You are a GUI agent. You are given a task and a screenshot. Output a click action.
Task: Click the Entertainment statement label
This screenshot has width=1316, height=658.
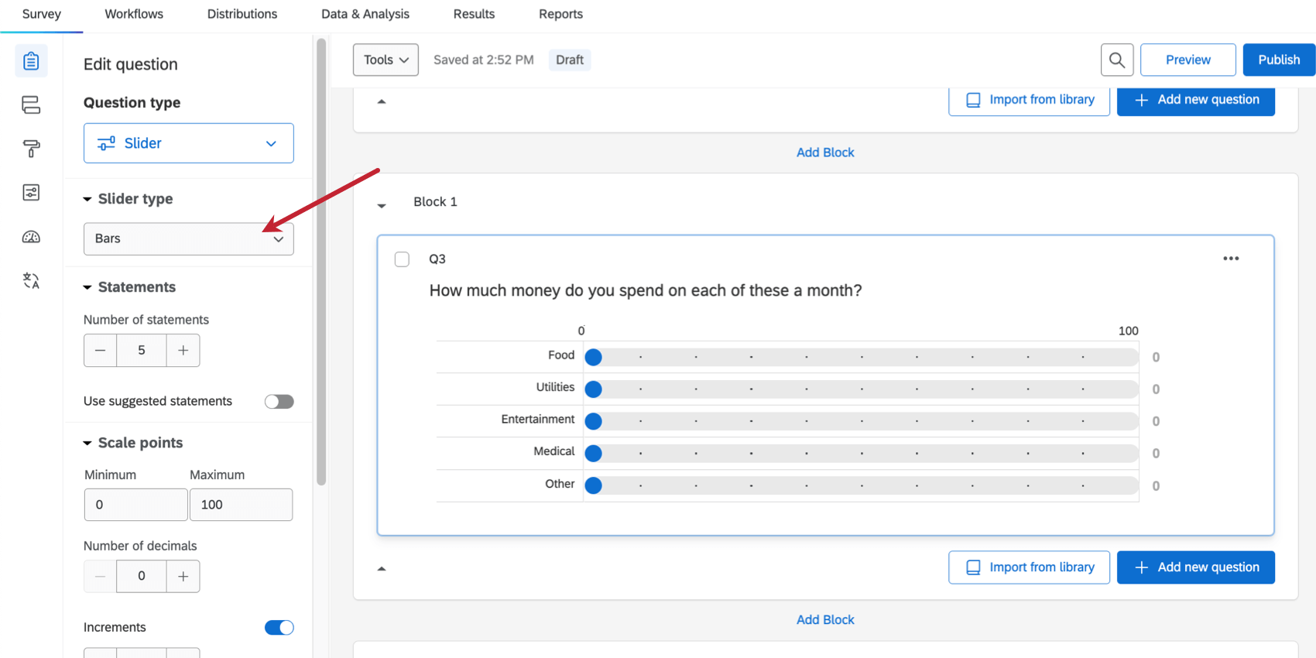(538, 419)
